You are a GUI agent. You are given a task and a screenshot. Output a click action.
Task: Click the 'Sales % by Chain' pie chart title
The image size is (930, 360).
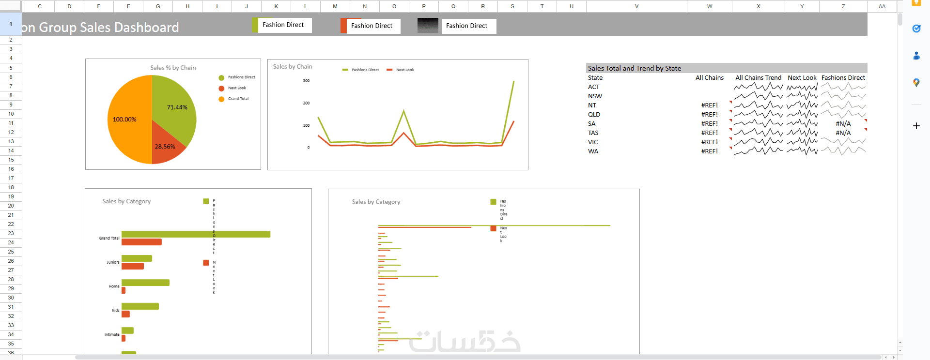173,68
